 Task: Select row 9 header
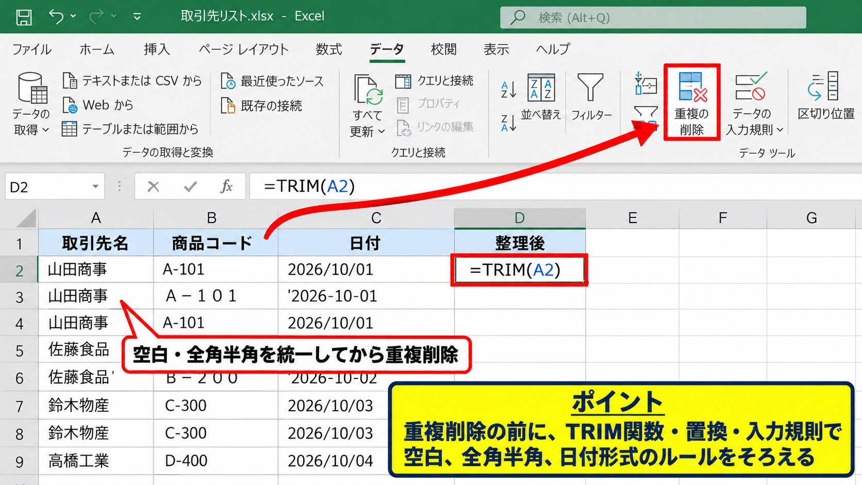(19, 461)
